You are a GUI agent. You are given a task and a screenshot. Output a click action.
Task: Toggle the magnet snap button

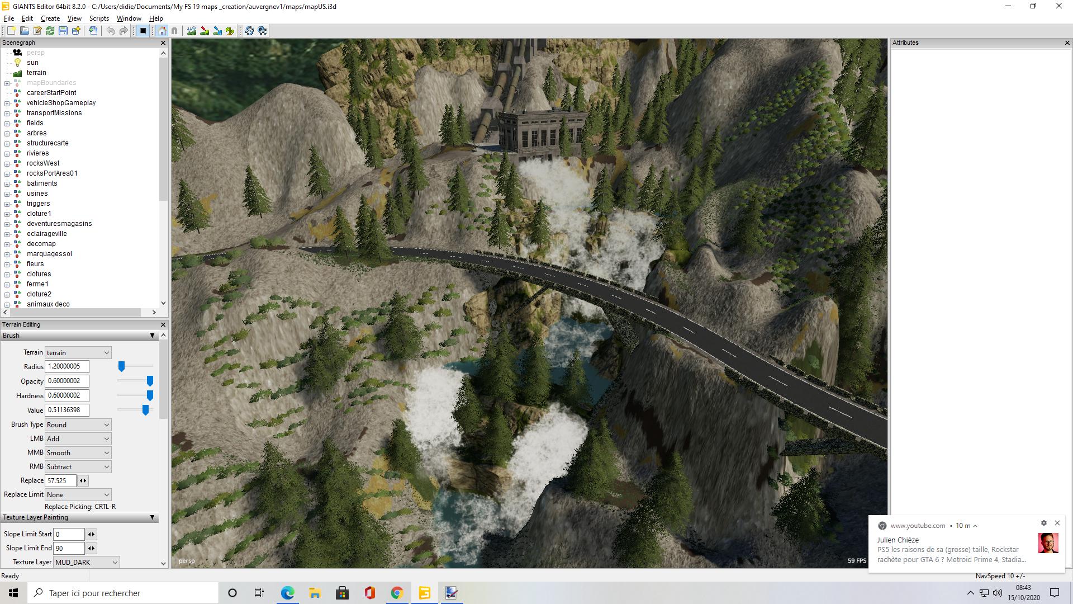[174, 31]
